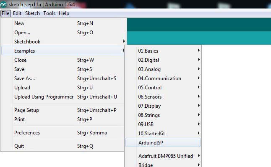Expand Adafruit BMP085 Unified examples
The height and width of the screenshot is (167, 271).
[163, 156]
